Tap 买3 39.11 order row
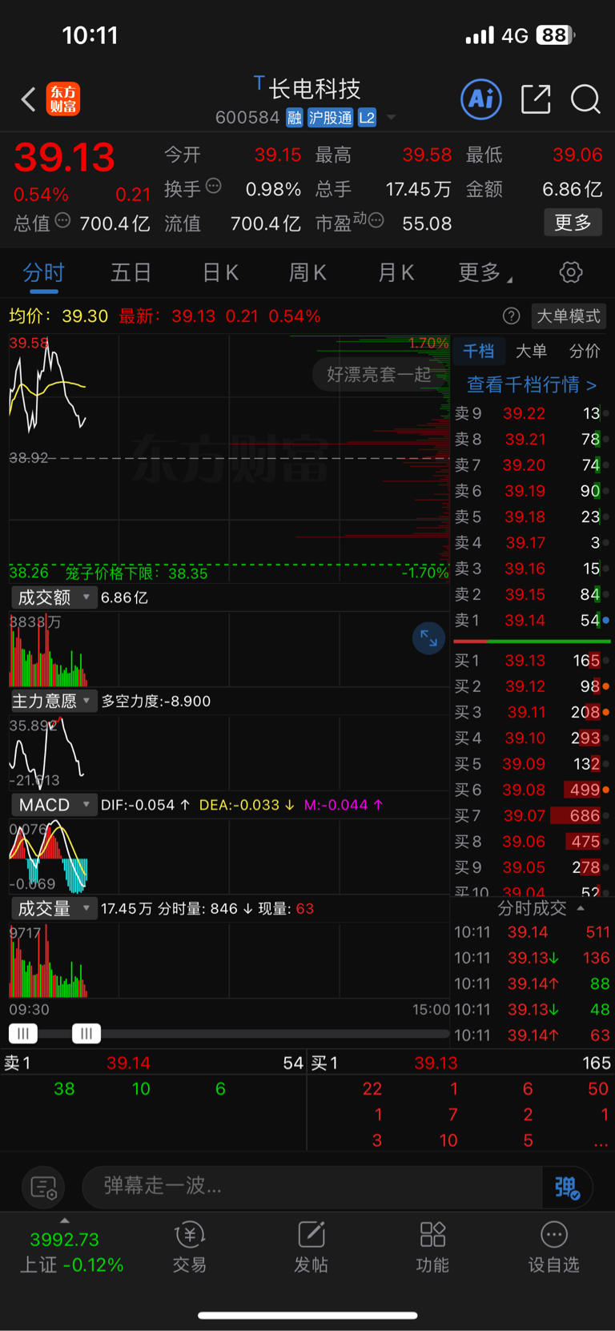Viewport: 615px width, 1331px height. click(531, 712)
